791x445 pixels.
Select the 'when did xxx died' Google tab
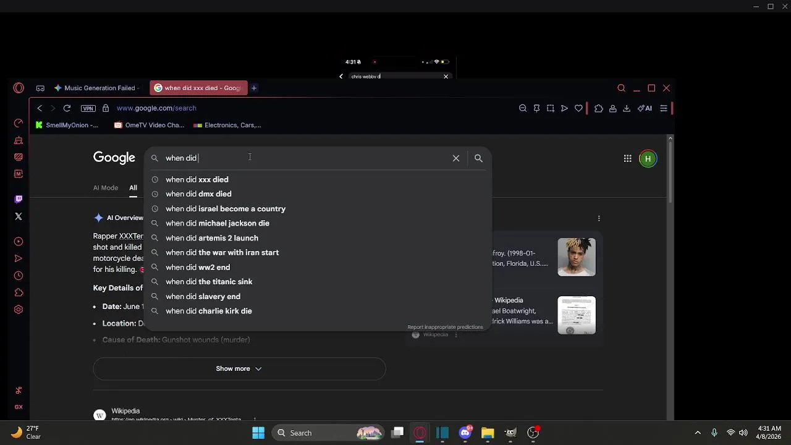point(198,88)
